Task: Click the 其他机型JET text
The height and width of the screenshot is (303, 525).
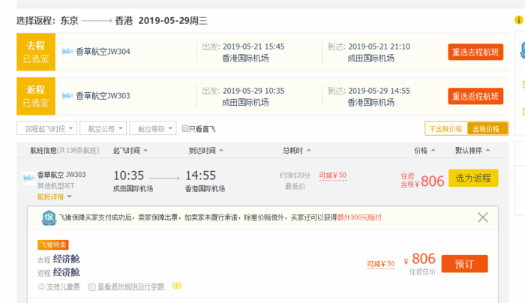Action: 55,186
